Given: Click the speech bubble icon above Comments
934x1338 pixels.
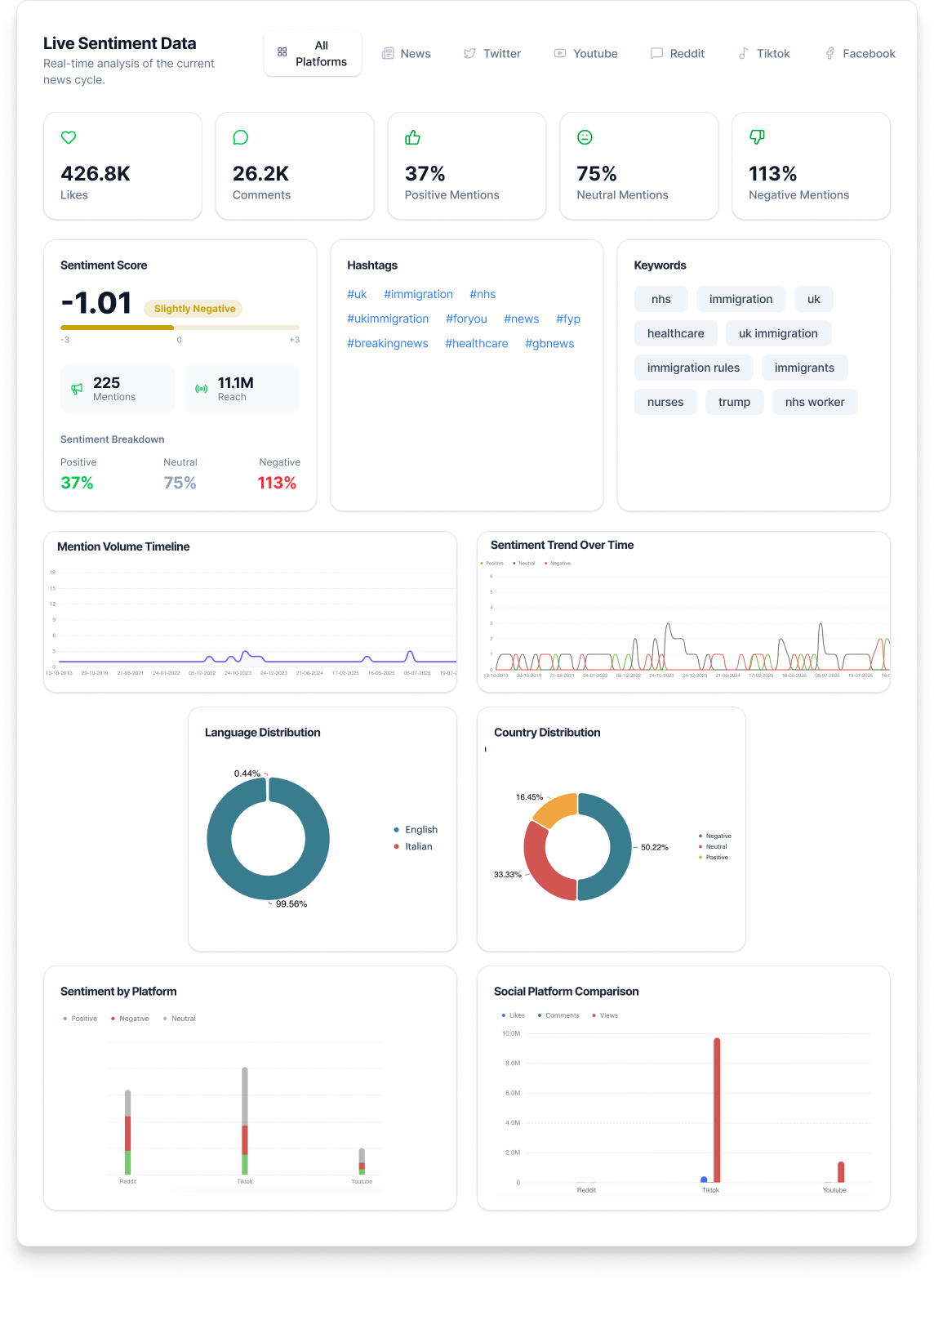Looking at the screenshot, I should 241,137.
